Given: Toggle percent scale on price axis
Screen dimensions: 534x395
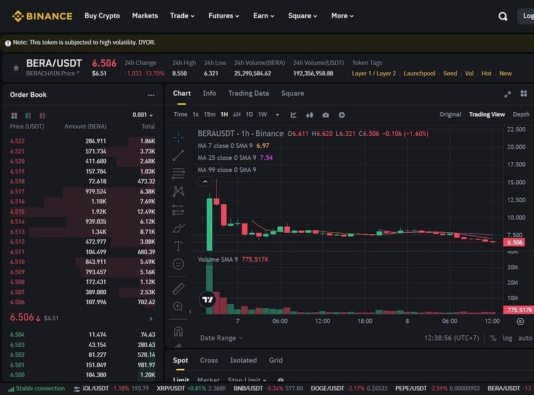Looking at the screenshot, I should point(493,338).
